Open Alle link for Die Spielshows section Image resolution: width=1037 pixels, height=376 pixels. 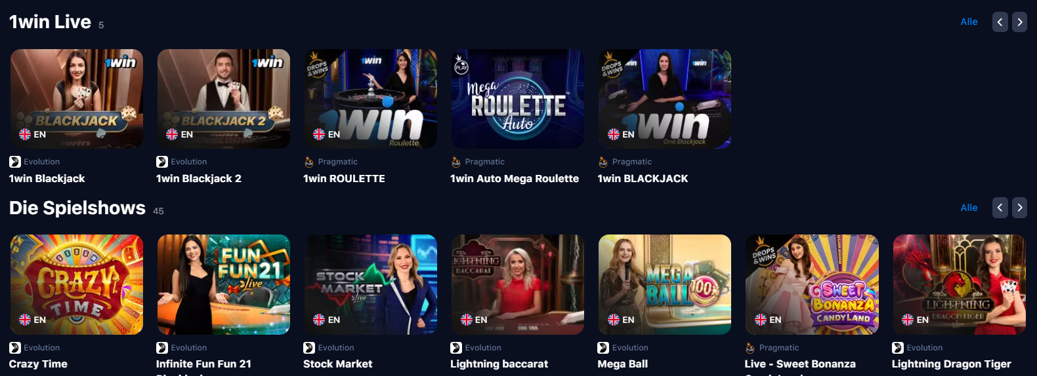coord(969,208)
